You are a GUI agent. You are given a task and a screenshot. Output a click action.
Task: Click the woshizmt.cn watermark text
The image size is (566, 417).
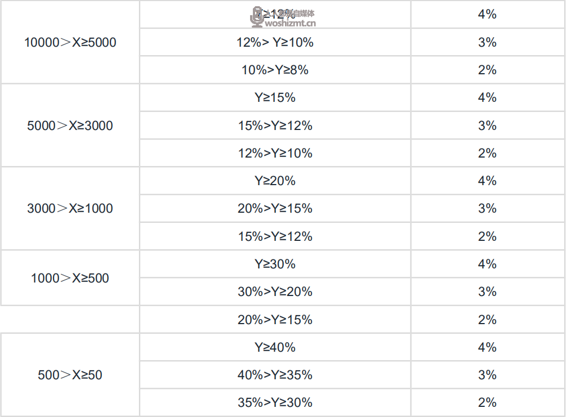[290, 24]
